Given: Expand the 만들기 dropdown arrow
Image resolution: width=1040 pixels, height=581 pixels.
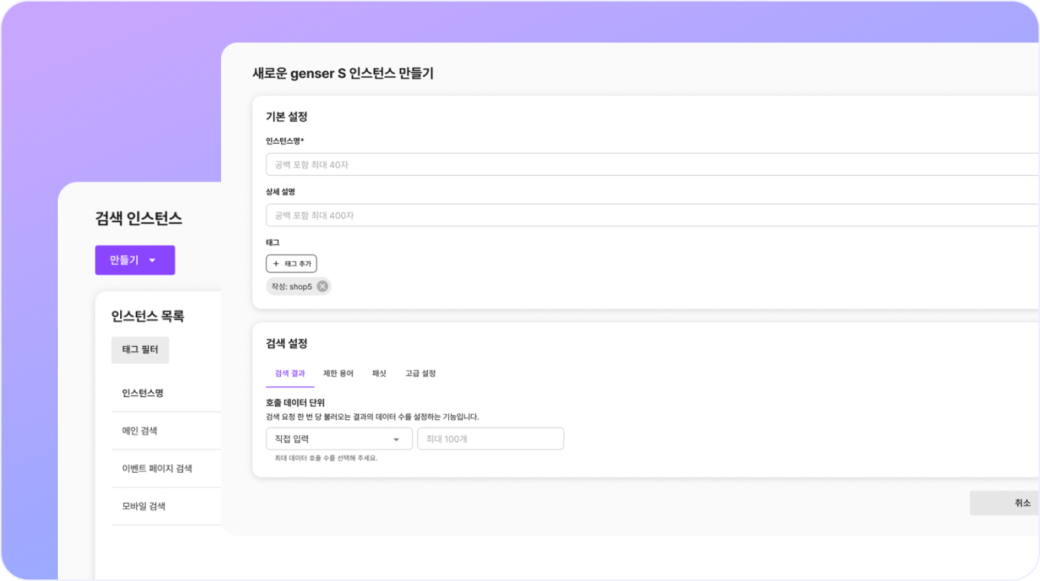Looking at the screenshot, I should point(152,260).
